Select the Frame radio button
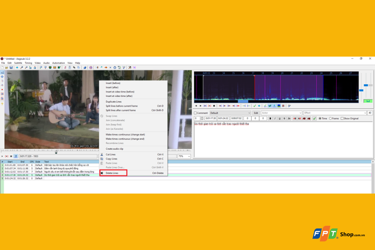 [330, 118]
